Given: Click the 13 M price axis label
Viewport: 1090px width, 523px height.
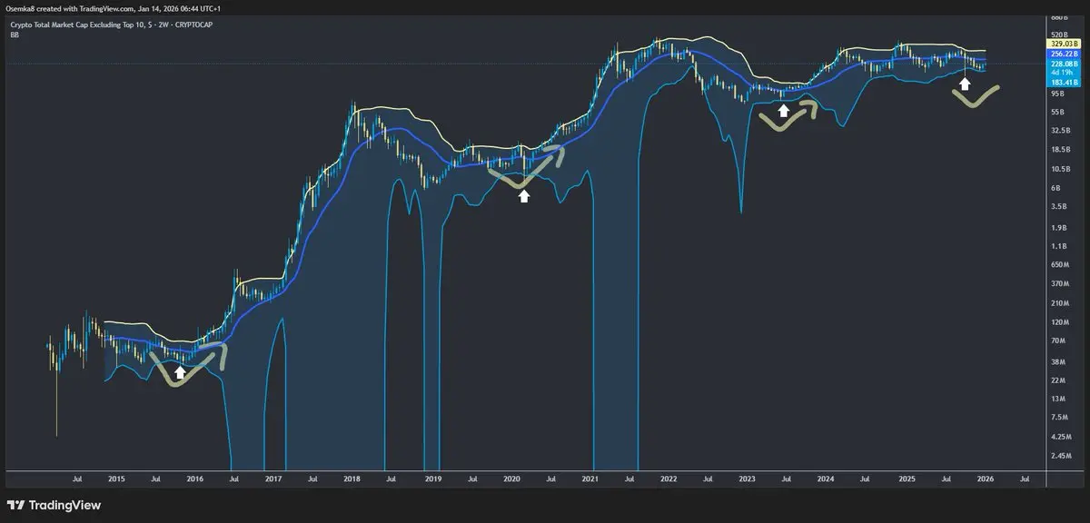Looking at the screenshot, I should coord(1057,399).
